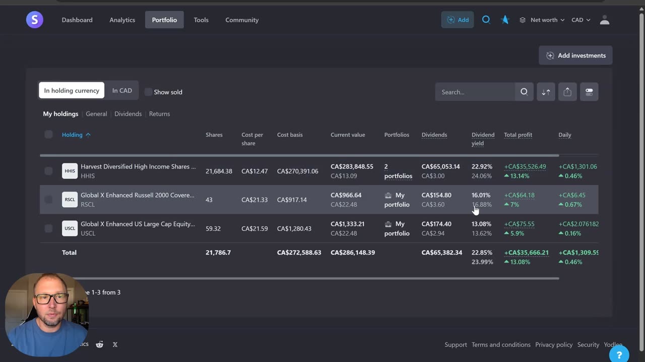Check the HHIS holding row checkbox

tap(48, 171)
